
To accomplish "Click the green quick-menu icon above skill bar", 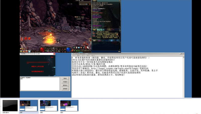I will 74,48.
